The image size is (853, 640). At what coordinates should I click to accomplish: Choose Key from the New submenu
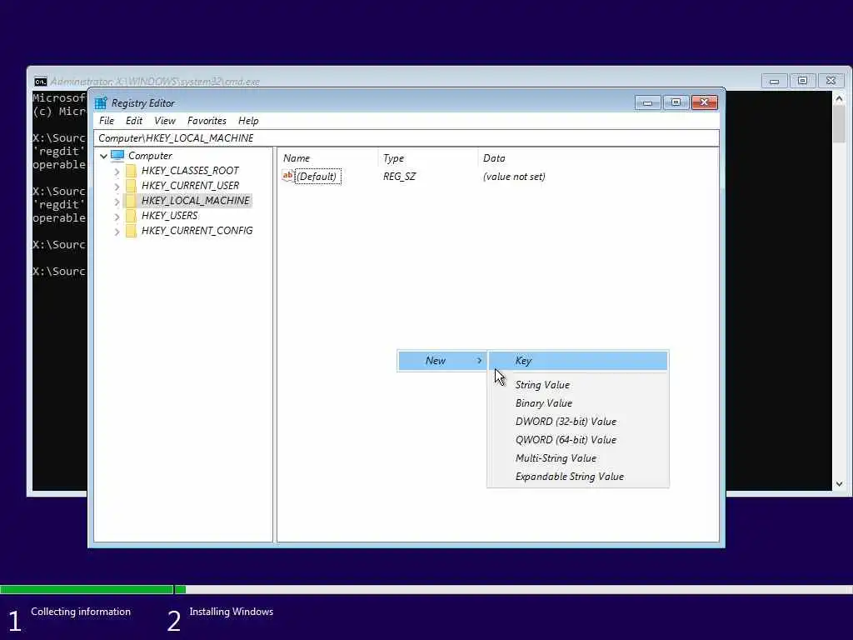point(578,361)
